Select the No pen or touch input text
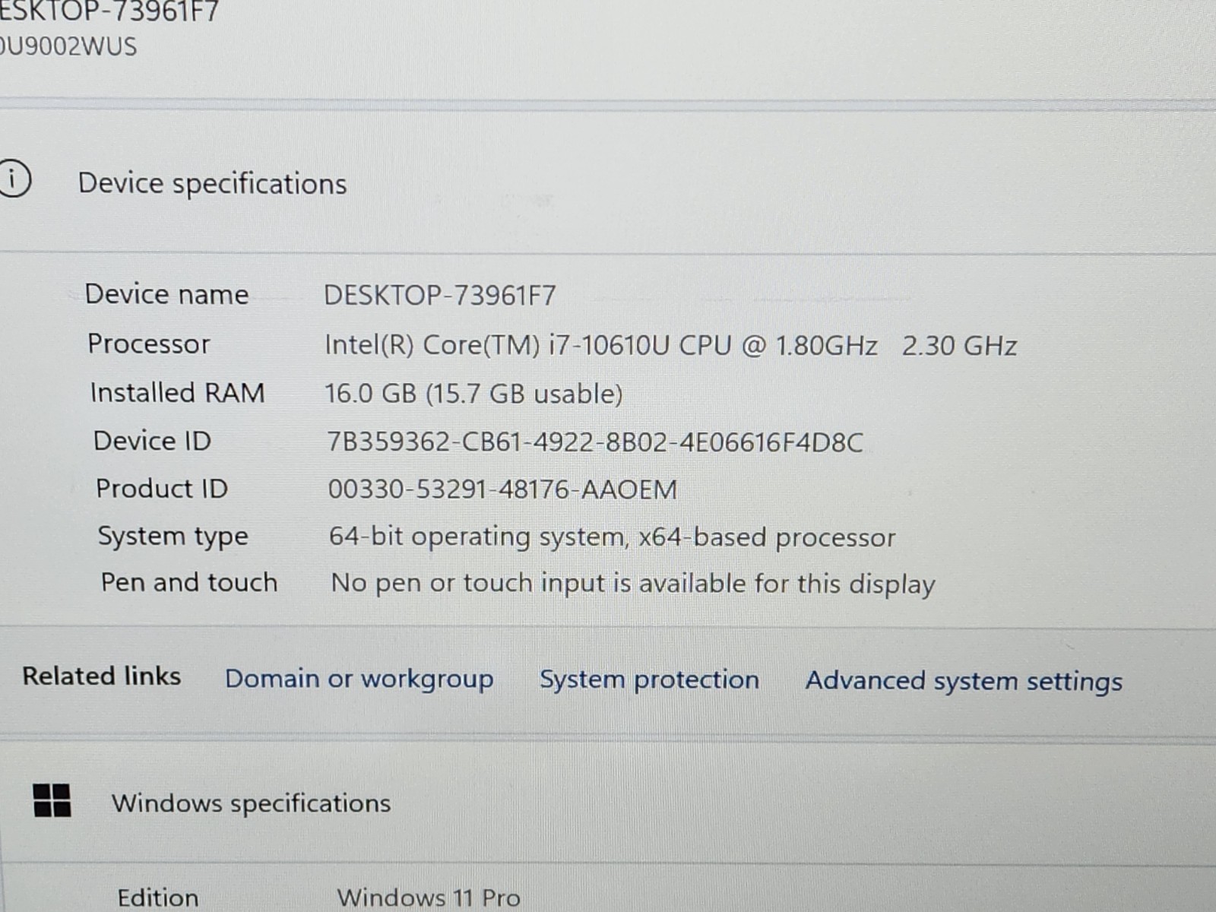Screen dimensions: 1216x912 click(x=633, y=584)
